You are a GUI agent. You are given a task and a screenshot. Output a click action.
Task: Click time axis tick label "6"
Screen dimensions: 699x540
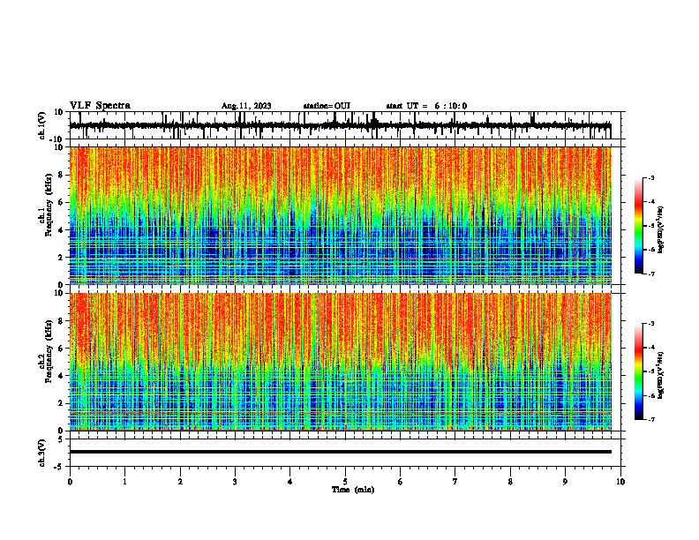401,482
